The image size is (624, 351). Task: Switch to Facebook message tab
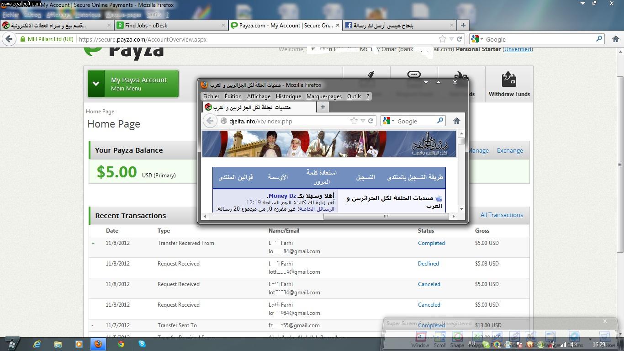(x=399, y=25)
